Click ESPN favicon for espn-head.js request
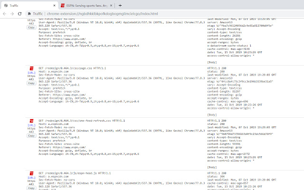 pyautogui.click(x=31, y=175)
